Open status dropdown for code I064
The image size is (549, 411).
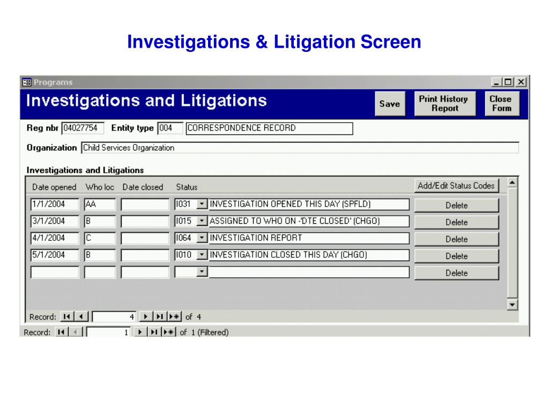pos(202,238)
